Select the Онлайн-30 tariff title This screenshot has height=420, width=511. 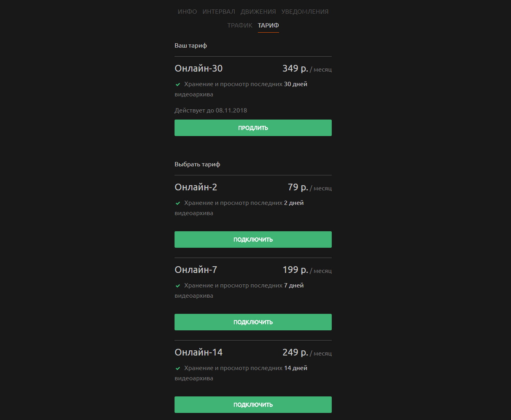199,68
